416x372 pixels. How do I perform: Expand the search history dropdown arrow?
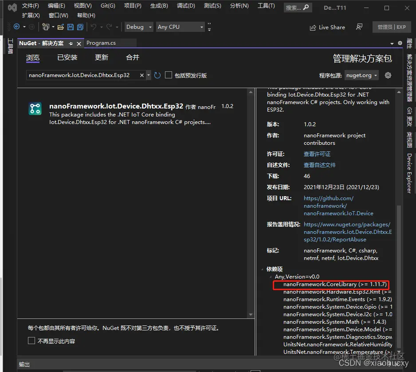149,75
